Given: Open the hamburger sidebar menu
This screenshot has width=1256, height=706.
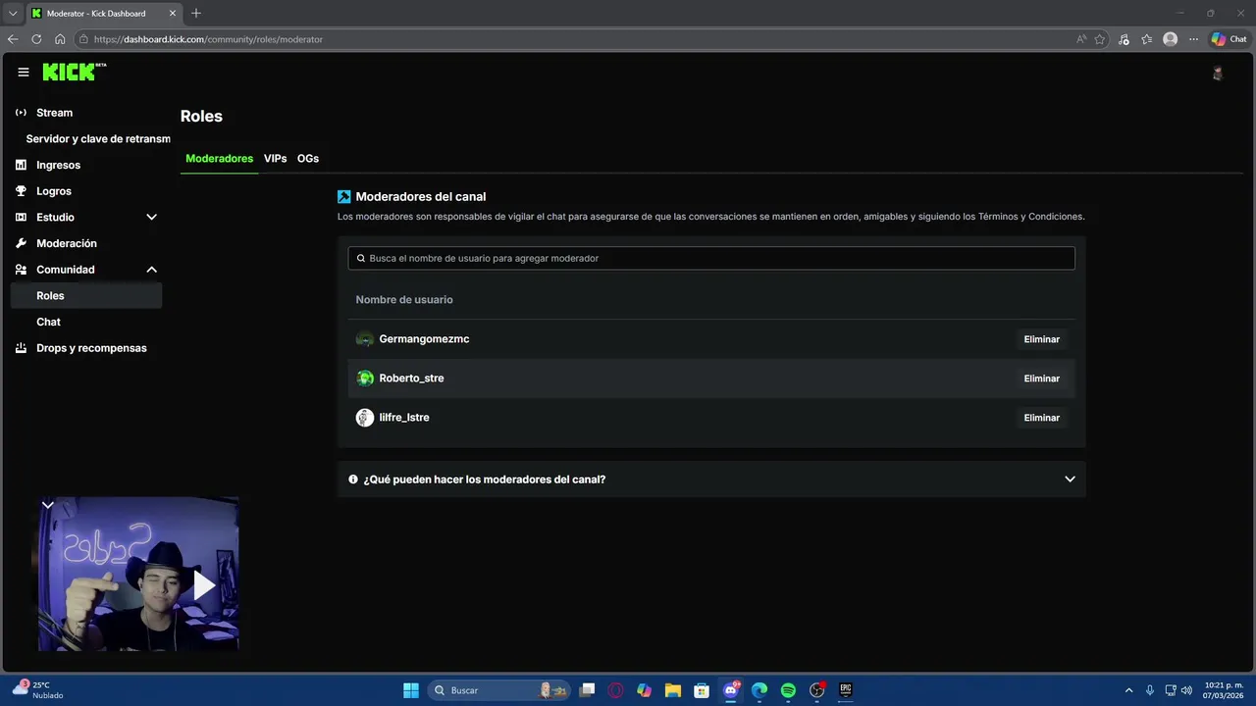Looking at the screenshot, I should (x=24, y=73).
